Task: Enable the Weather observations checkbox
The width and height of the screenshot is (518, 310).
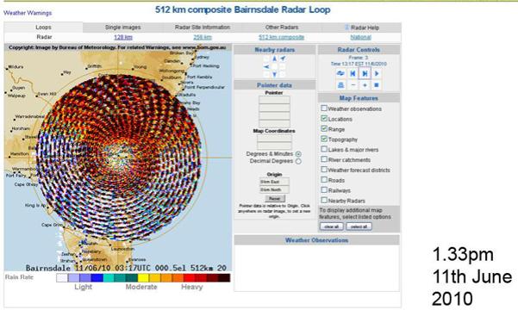Action: (x=324, y=108)
